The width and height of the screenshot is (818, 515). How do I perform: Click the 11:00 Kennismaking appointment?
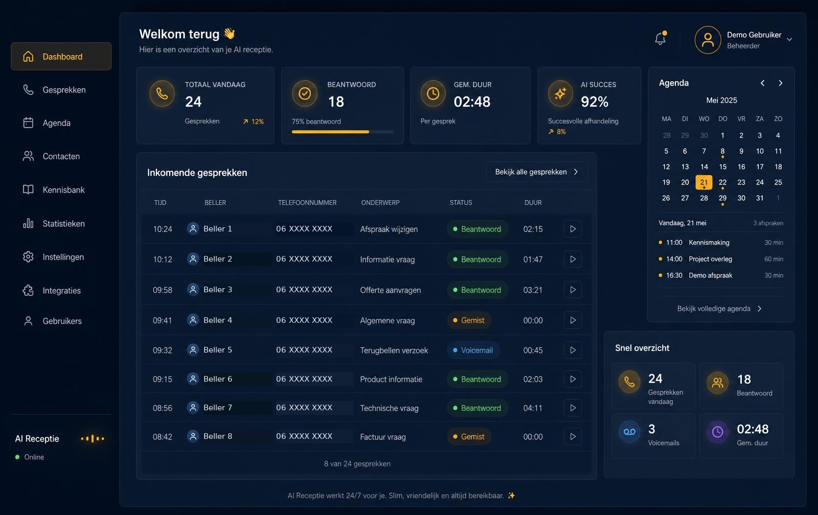coord(721,243)
